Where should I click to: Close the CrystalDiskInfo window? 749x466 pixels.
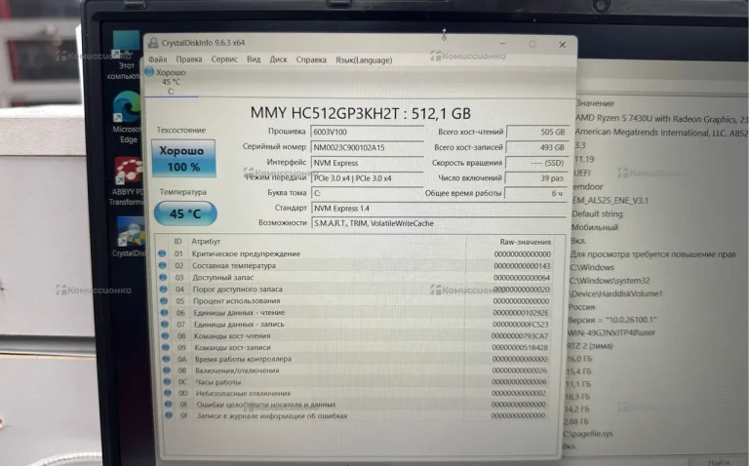562,45
